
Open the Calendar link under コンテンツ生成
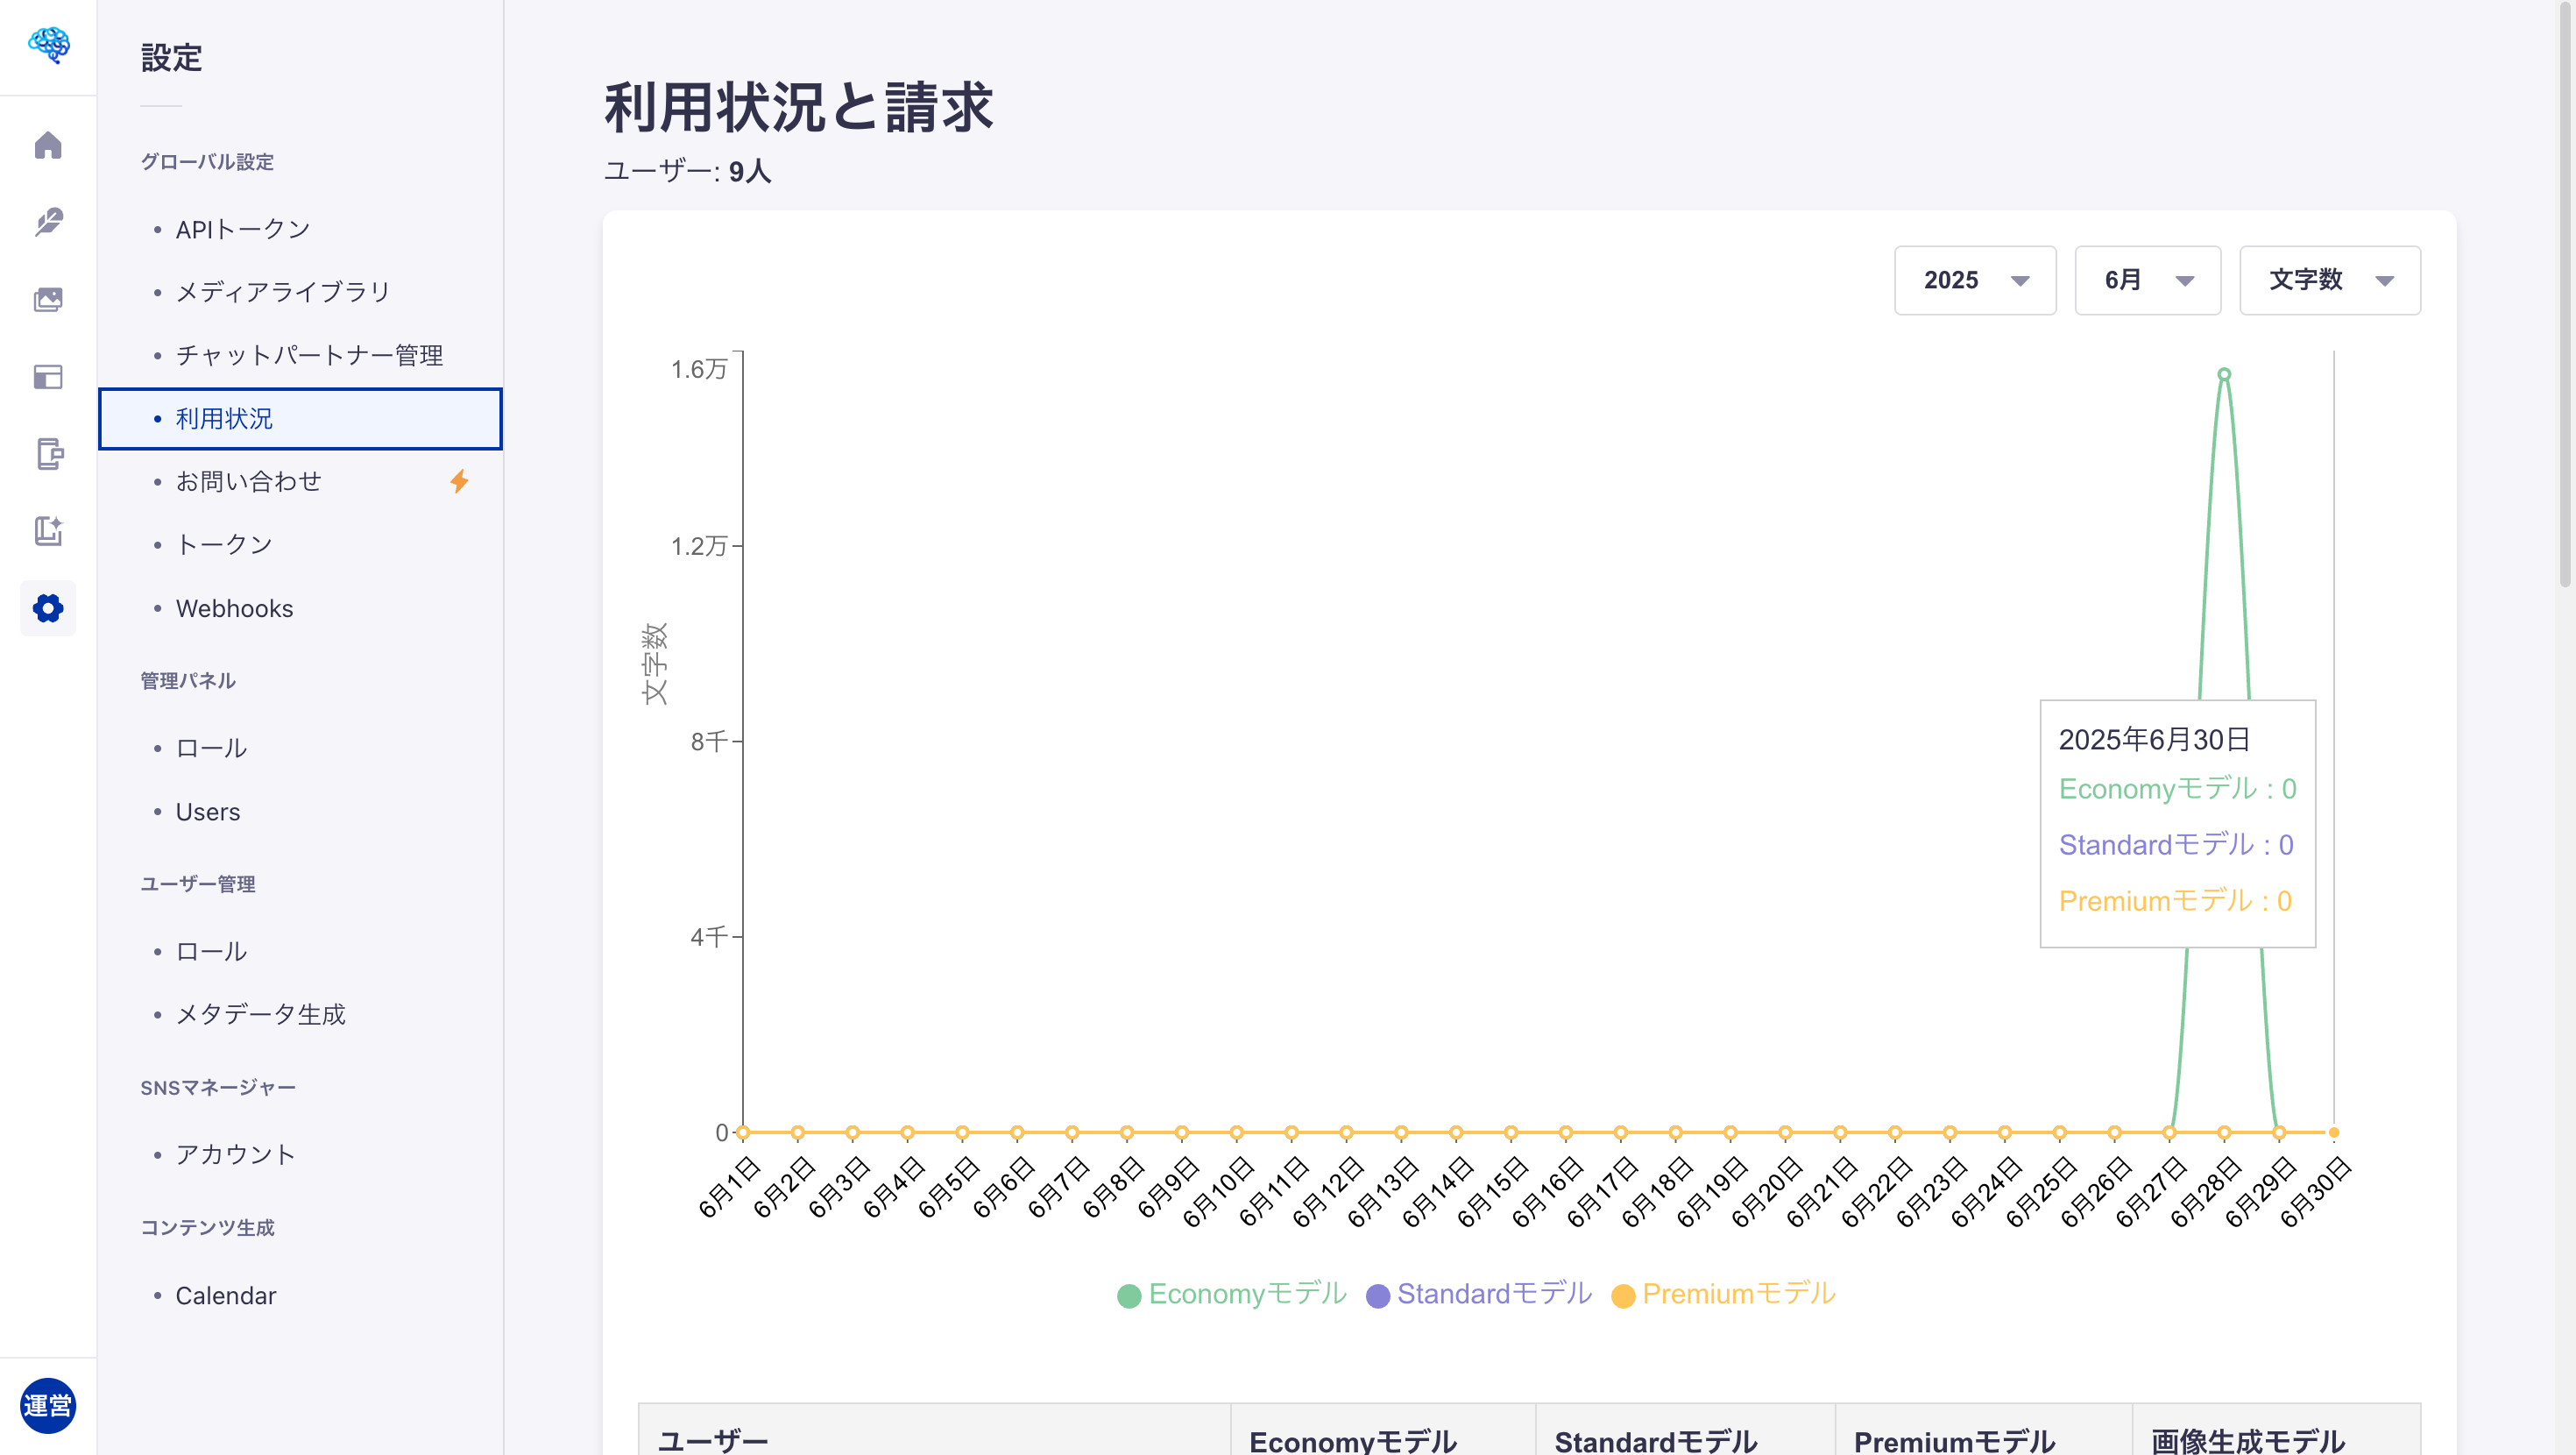226,1294
